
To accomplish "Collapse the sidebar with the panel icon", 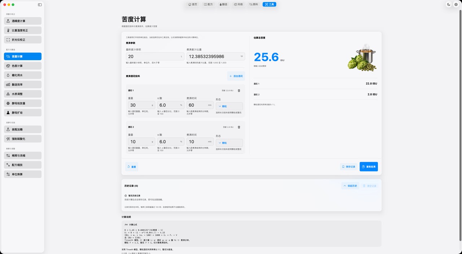I will 40,5.
